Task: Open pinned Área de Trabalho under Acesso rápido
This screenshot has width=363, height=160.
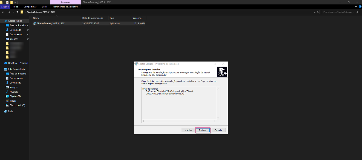Action: click(x=18, y=25)
